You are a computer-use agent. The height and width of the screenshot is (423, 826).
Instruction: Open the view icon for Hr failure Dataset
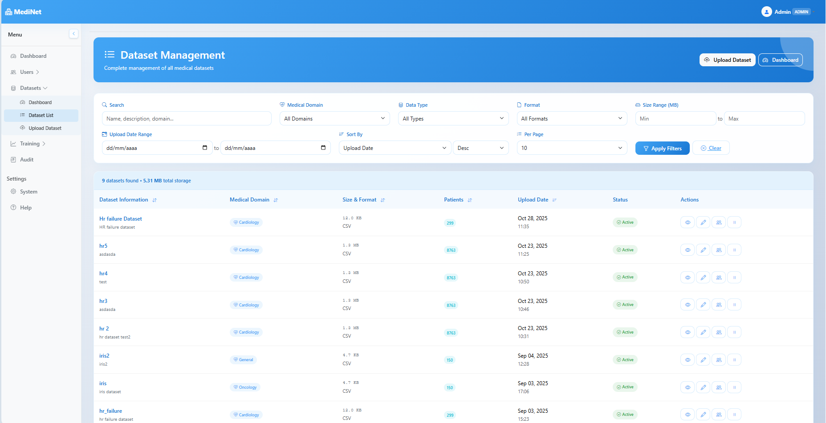coord(687,222)
